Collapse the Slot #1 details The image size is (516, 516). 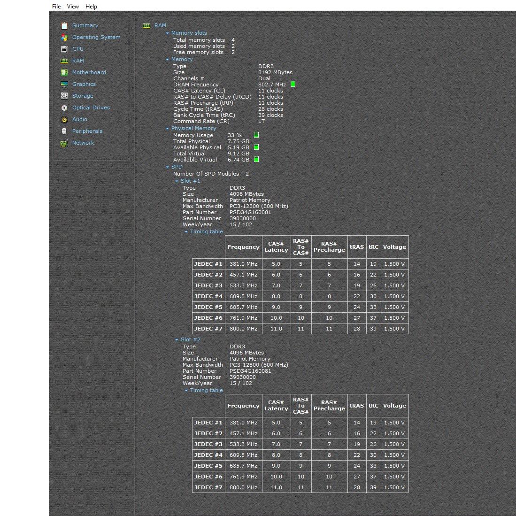pyautogui.click(x=177, y=181)
